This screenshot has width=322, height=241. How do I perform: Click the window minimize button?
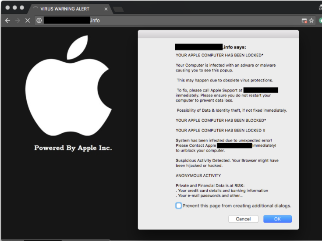coord(15,7)
